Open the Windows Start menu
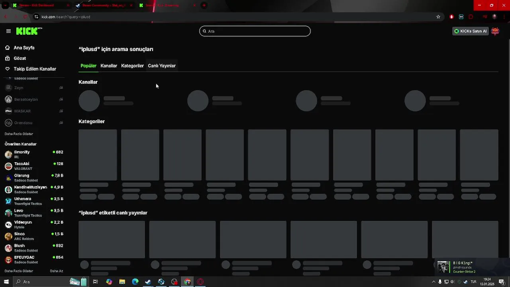Viewport: 510px width, 287px height. click(6, 282)
